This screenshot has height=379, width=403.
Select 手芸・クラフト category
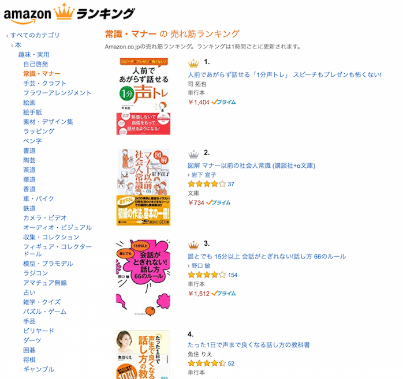click(44, 84)
